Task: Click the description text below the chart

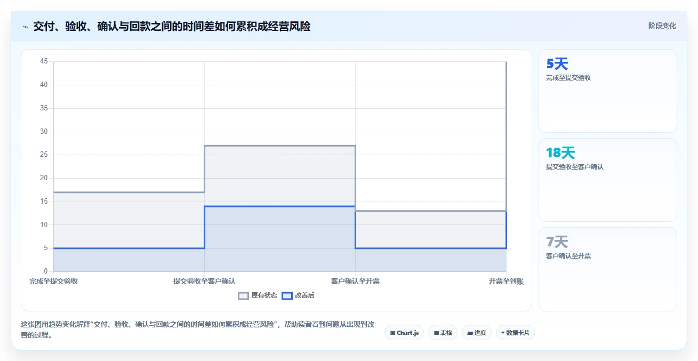Action: tap(197, 330)
